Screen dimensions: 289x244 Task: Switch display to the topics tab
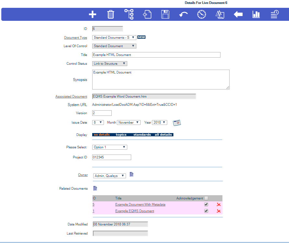click(x=121, y=135)
